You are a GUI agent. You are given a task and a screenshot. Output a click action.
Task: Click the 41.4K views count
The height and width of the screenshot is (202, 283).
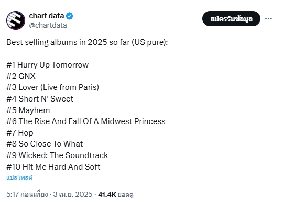116,195
